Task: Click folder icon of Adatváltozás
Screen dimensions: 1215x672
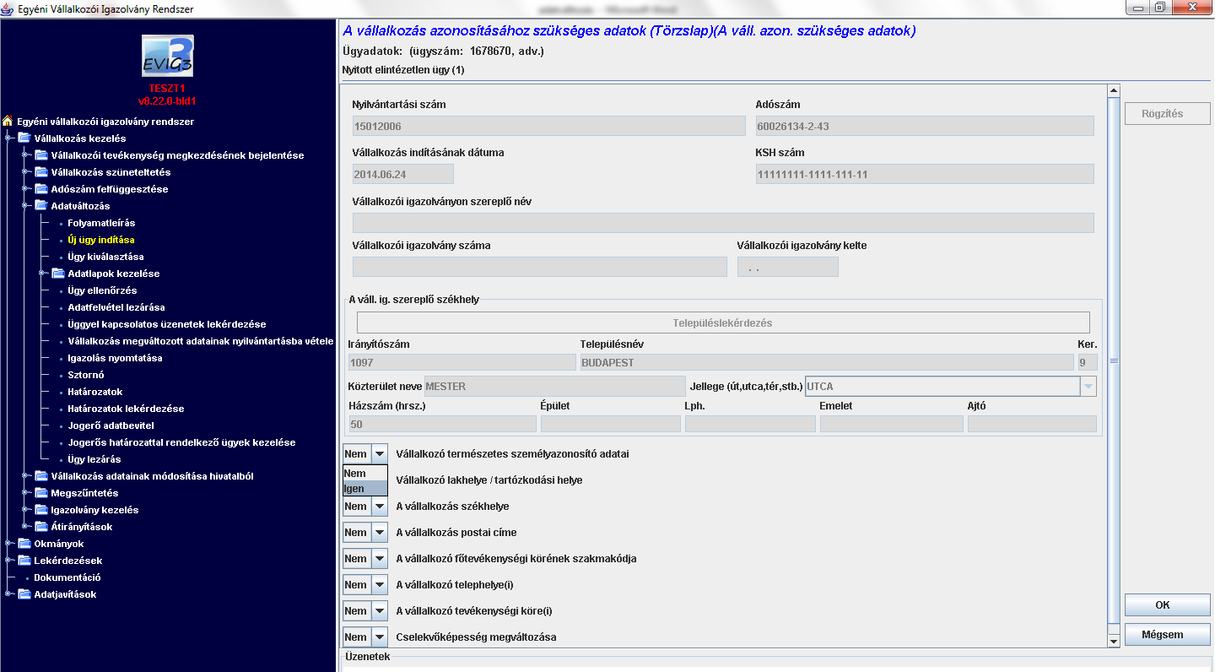Action: click(40, 206)
